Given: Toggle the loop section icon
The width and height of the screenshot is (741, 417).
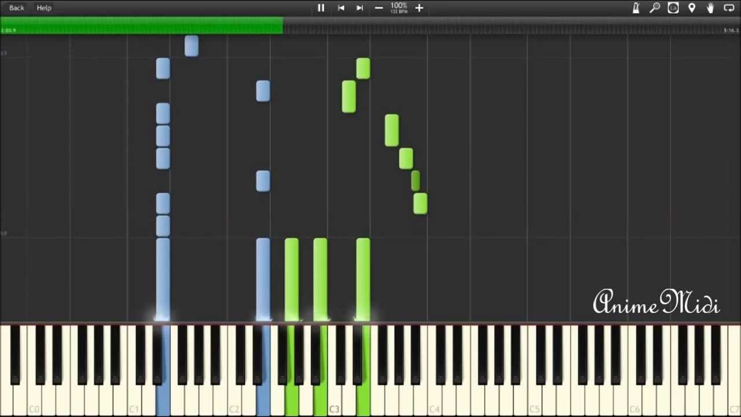Looking at the screenshot, I should click(x=729, y=8).
